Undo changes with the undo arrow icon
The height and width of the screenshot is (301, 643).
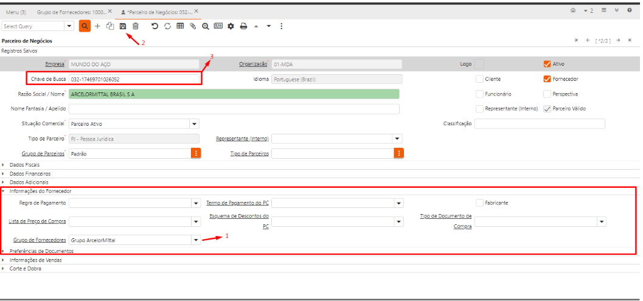click(x=155, y=26)
